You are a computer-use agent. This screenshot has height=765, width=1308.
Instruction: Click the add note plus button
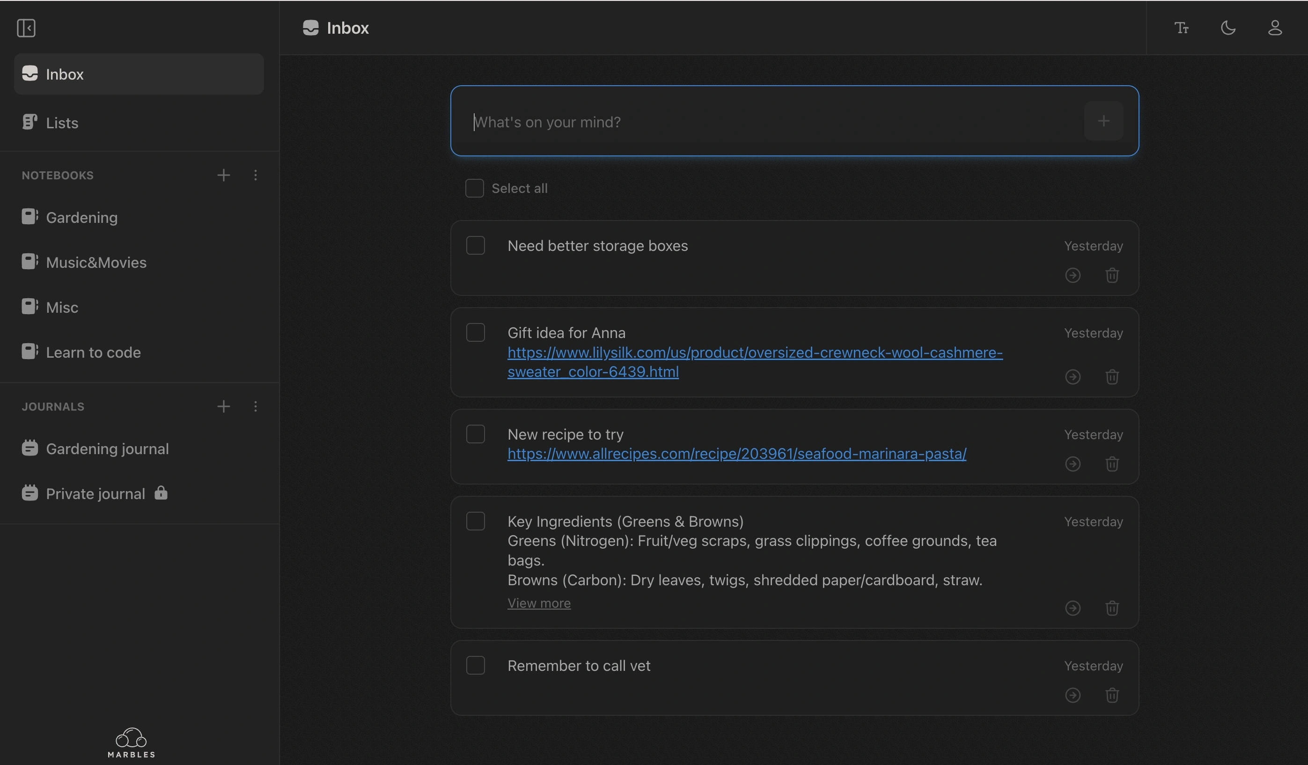click(x=1103, y=121)
